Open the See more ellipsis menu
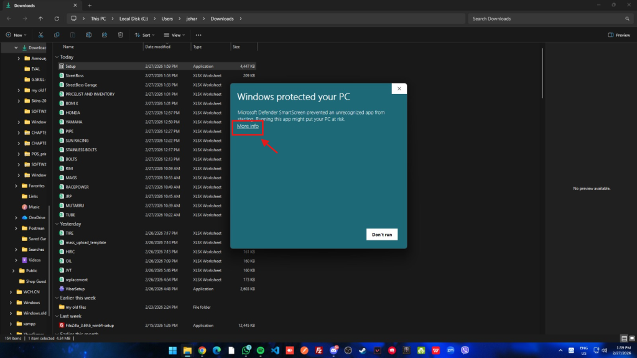 click(198, 35)
